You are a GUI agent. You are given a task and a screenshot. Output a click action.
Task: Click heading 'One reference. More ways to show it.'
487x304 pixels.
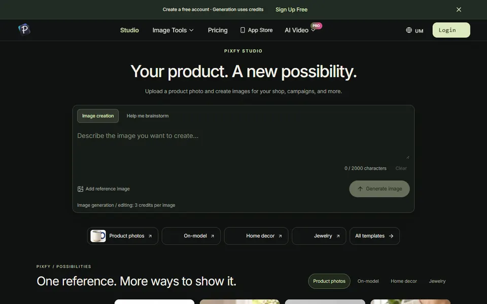point(136,281)
